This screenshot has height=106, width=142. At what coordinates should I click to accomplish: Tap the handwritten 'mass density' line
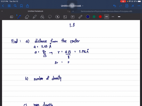(43, 104)
